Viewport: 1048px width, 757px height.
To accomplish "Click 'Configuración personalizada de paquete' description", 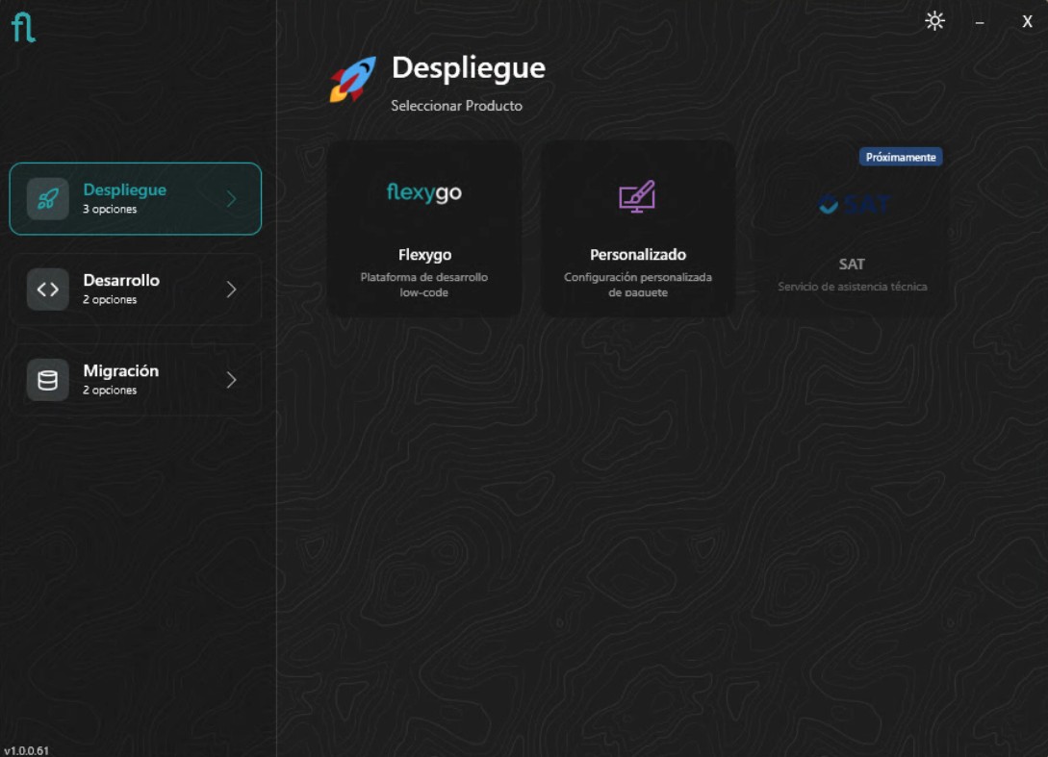I will [x=638, y=285].
